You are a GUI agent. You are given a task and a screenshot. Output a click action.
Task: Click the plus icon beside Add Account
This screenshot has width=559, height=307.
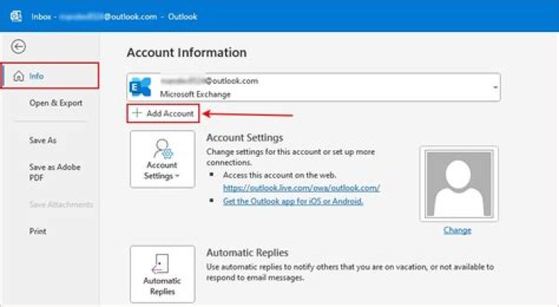pyautogui.click(x=137, y=113)
